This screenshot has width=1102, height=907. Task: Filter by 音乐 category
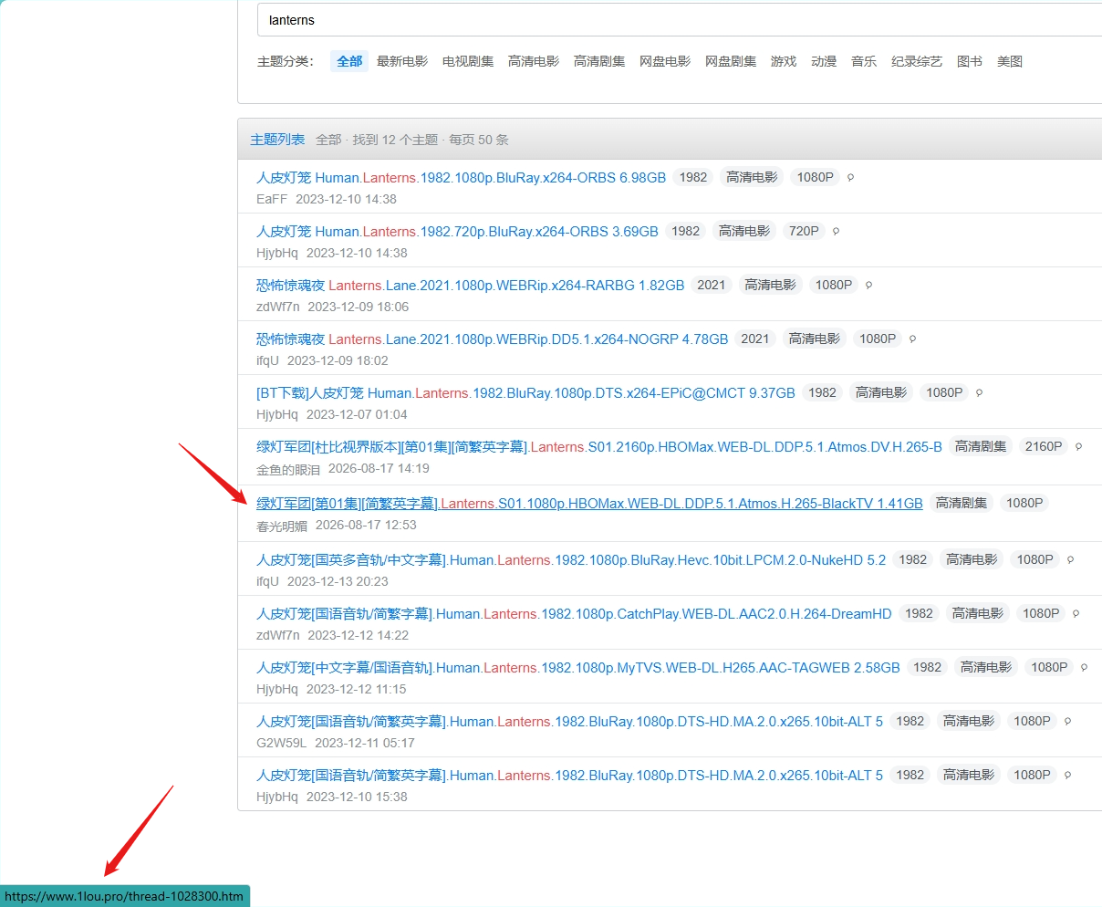[864, 61]
